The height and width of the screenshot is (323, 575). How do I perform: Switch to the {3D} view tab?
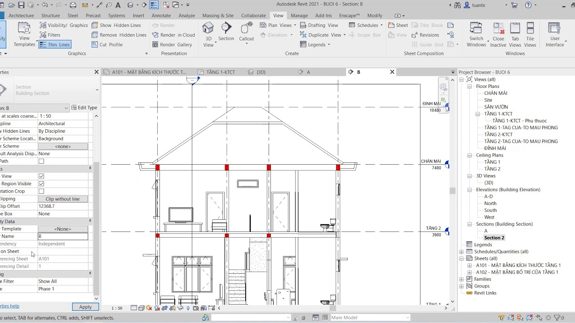261,72
